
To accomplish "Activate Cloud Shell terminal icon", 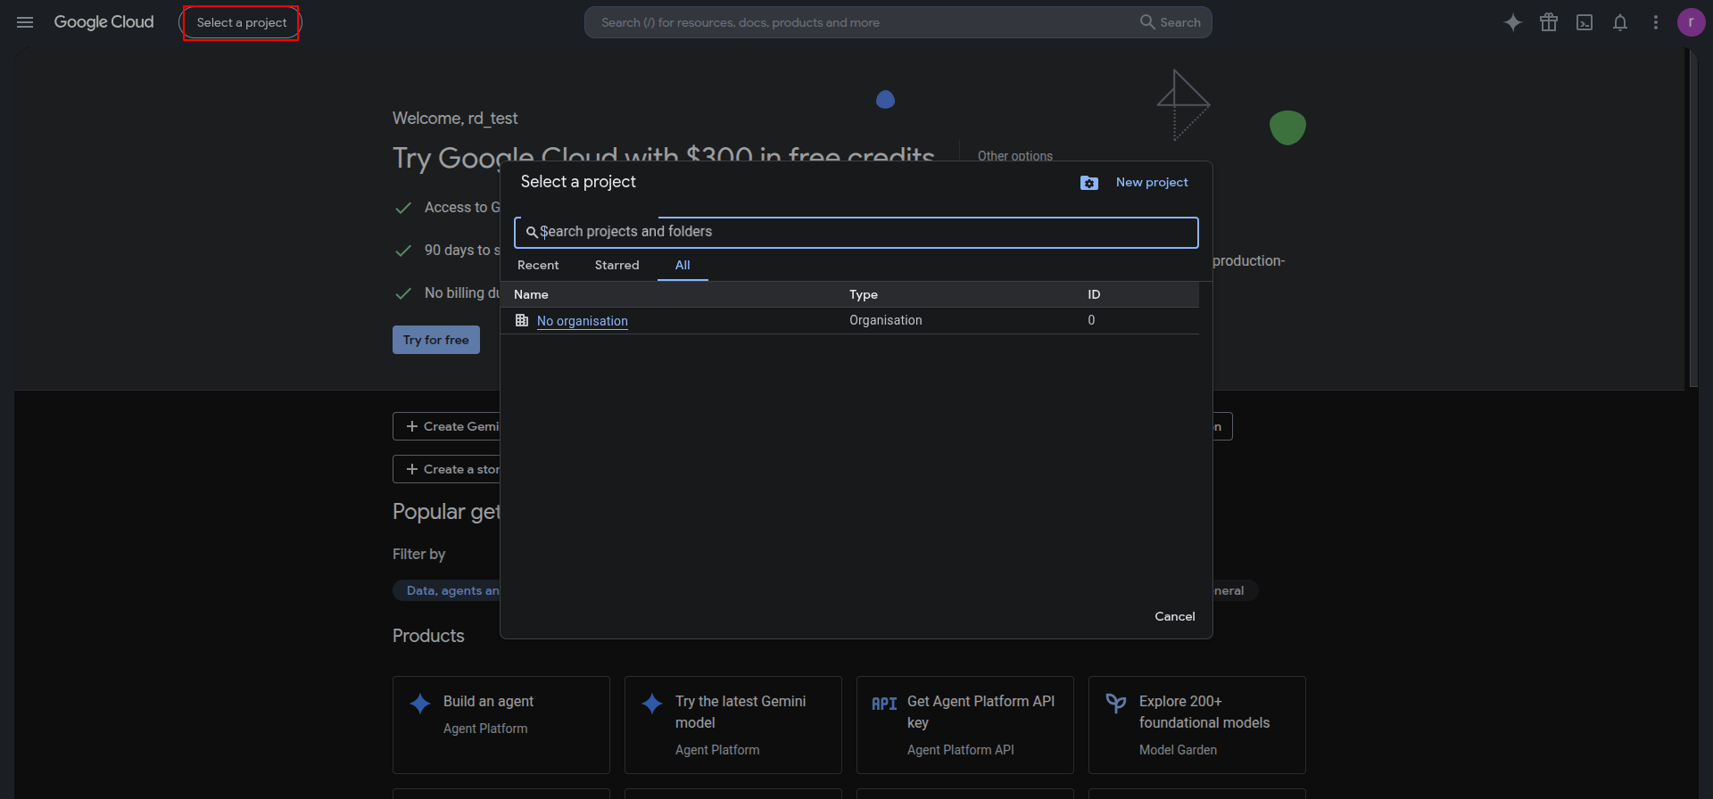I will point(1585,22).
